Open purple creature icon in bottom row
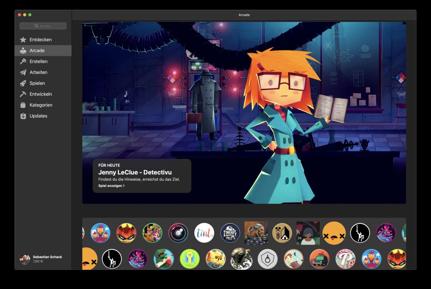 (x=138, y=259)
